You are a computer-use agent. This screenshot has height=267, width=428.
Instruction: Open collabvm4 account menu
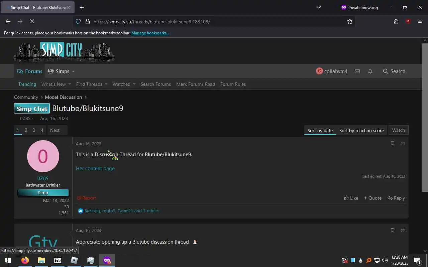[x=332, y=71]
